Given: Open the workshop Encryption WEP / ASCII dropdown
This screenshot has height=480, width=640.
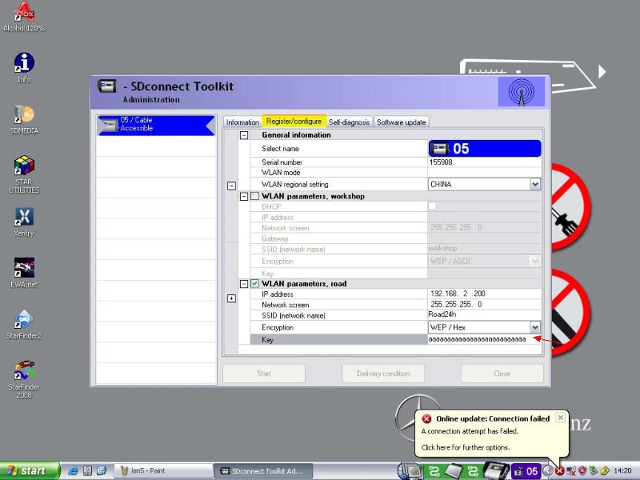Looking at the screenshot, I should click(x=535, y=261).
